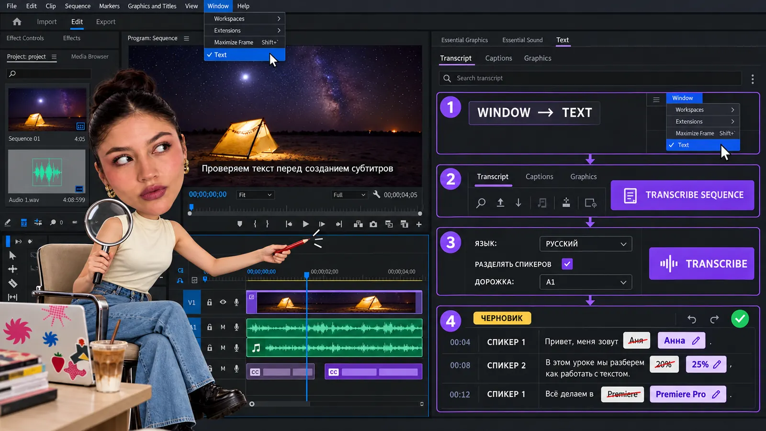
Task: Open the РУССКИЙ language dropdown
Action: tap(586, 244)
